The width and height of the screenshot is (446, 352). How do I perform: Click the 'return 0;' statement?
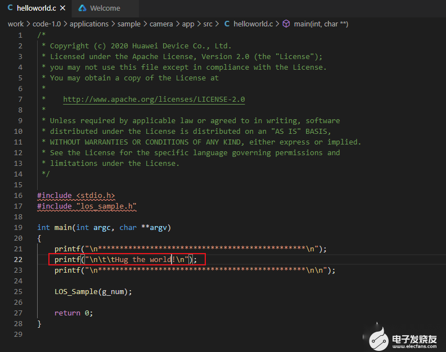tap(74, 313)
